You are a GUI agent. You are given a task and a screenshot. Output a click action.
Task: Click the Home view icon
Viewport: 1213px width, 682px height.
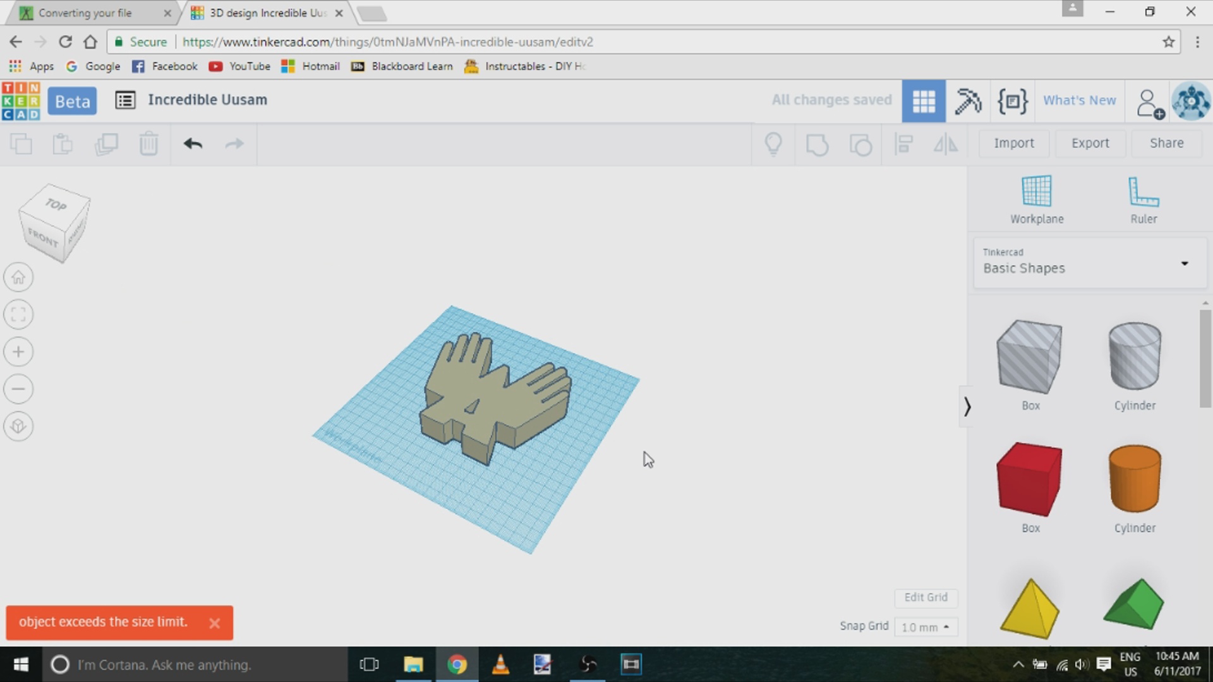tap(18, 277)
